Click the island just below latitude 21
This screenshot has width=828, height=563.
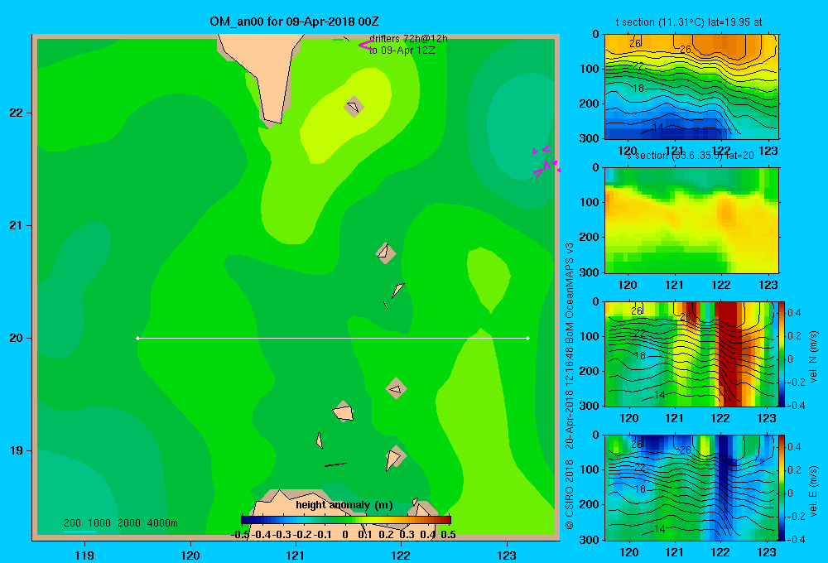click(x=386, y=253)
